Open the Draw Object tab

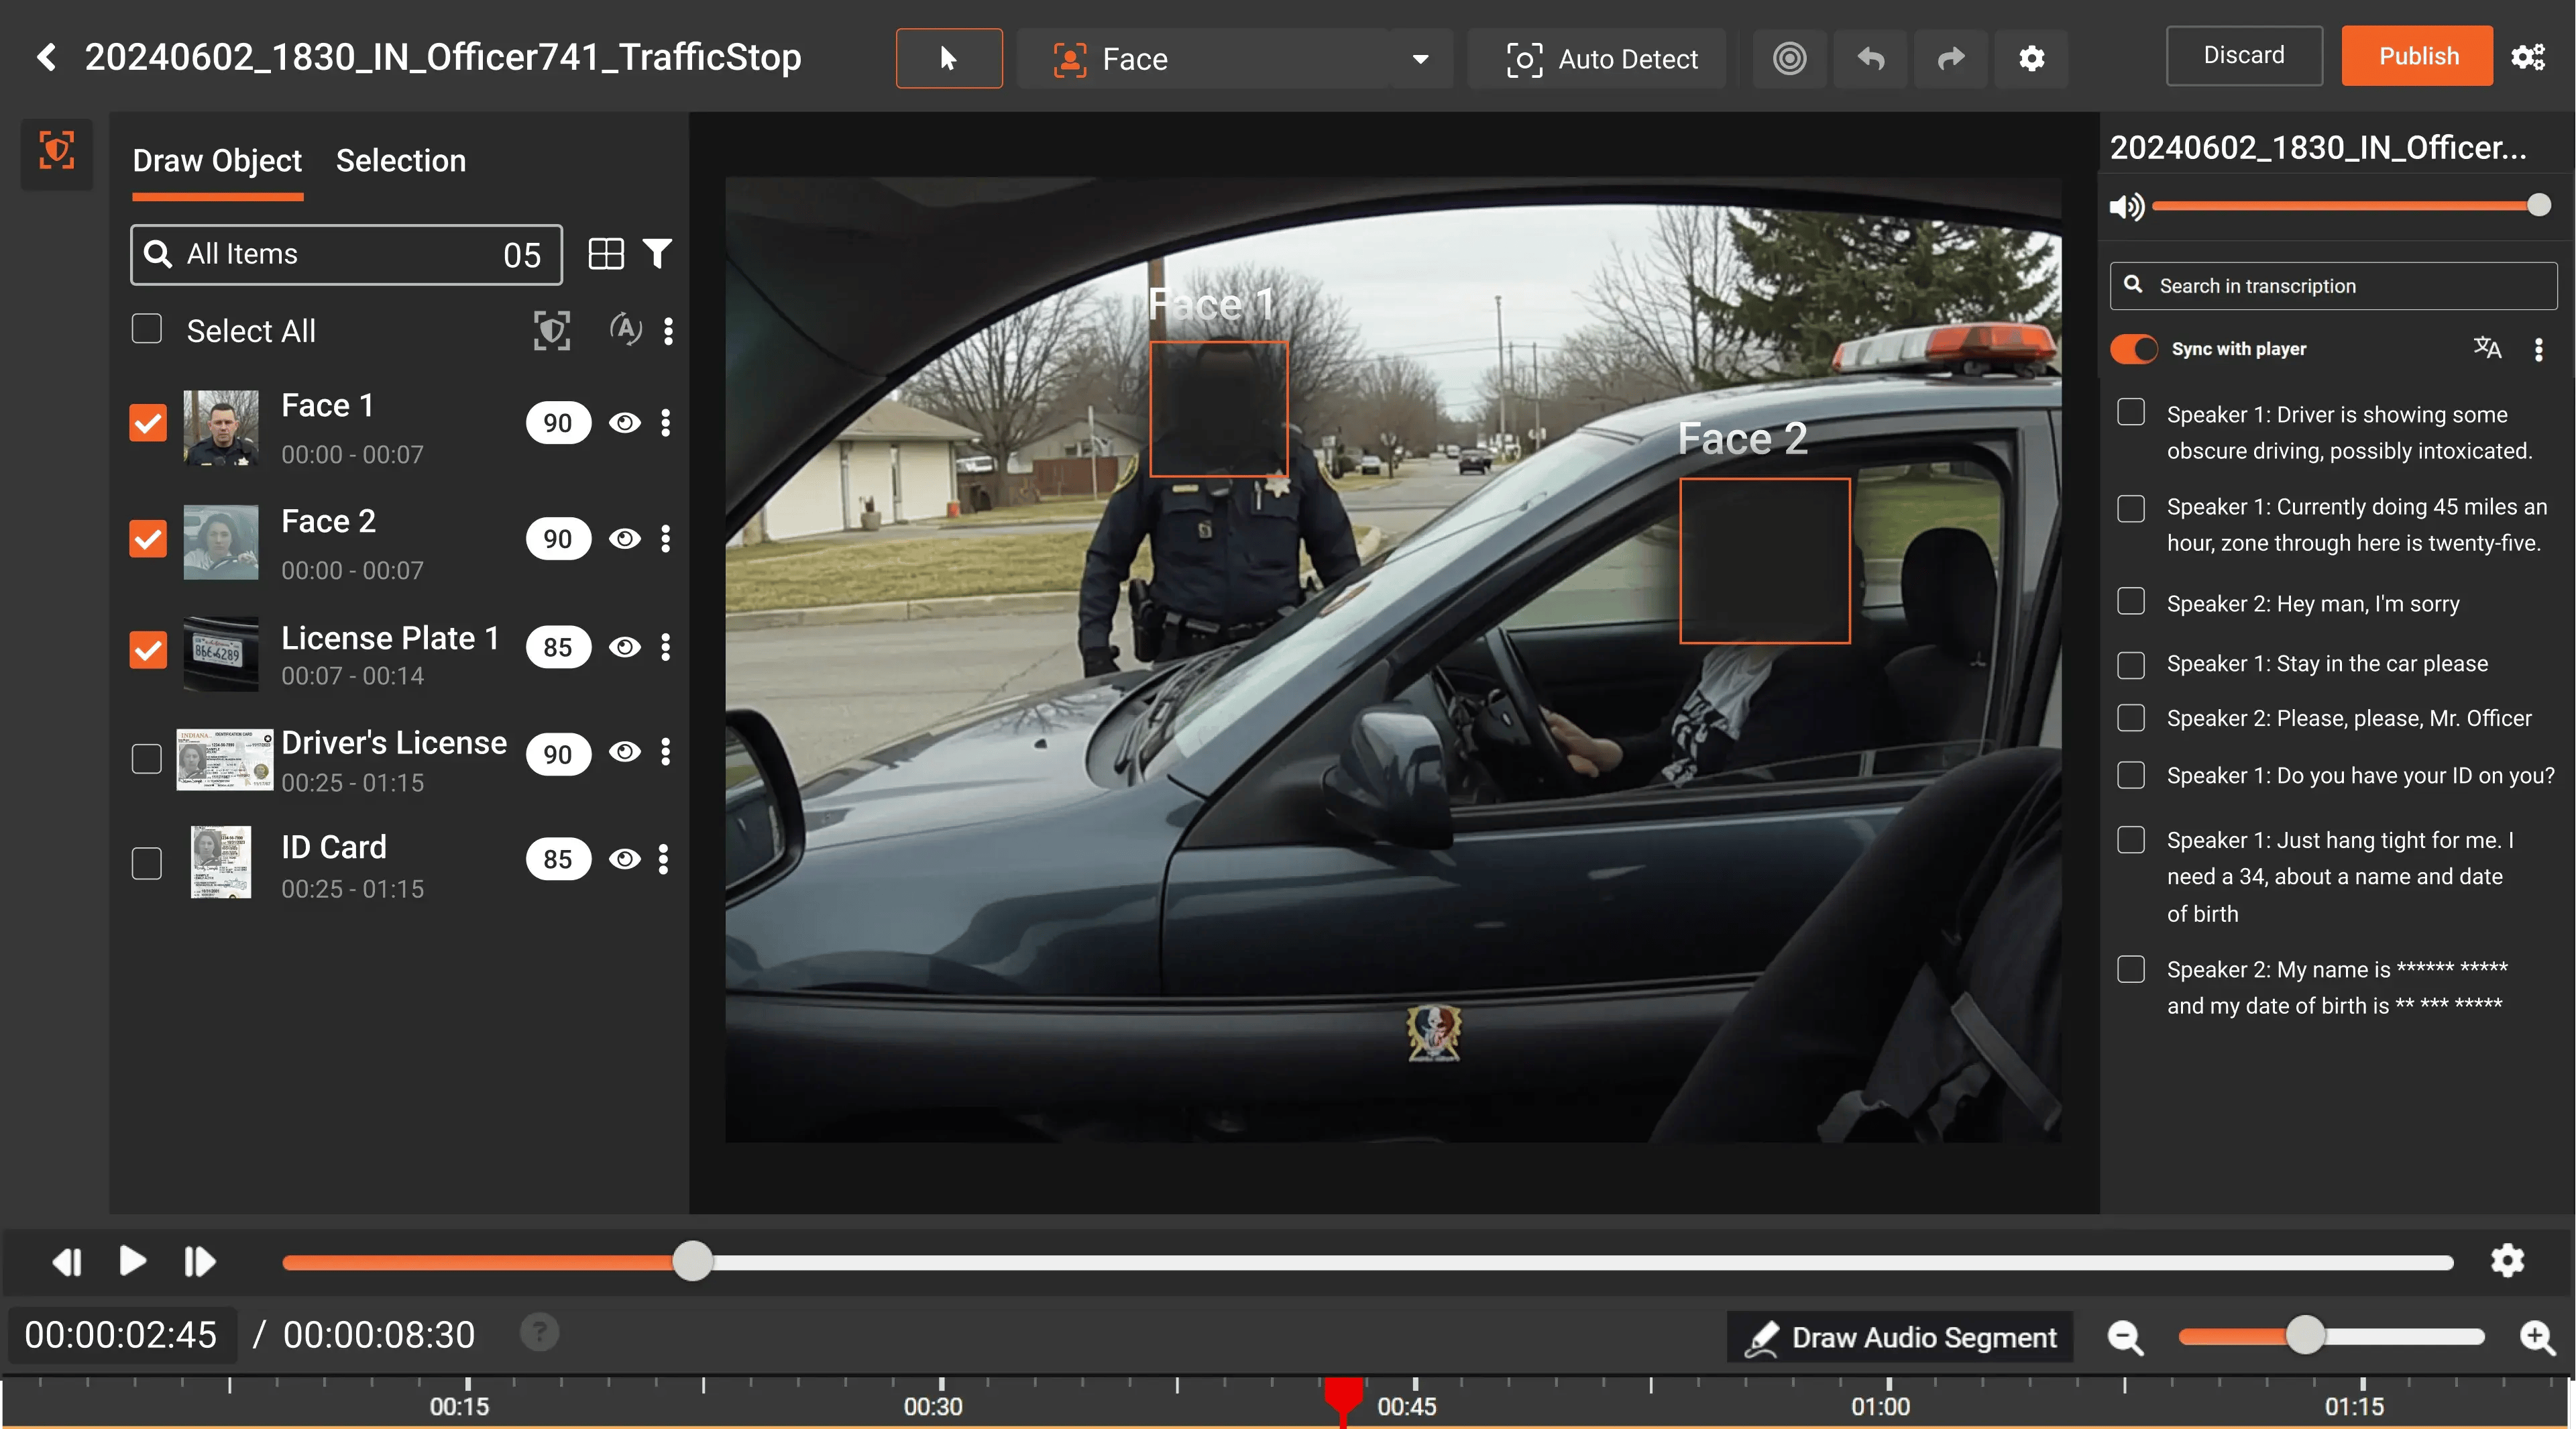[x=217, y=161]
